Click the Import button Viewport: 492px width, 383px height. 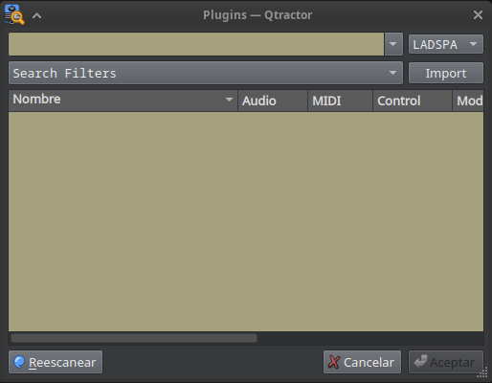point(446,73)
